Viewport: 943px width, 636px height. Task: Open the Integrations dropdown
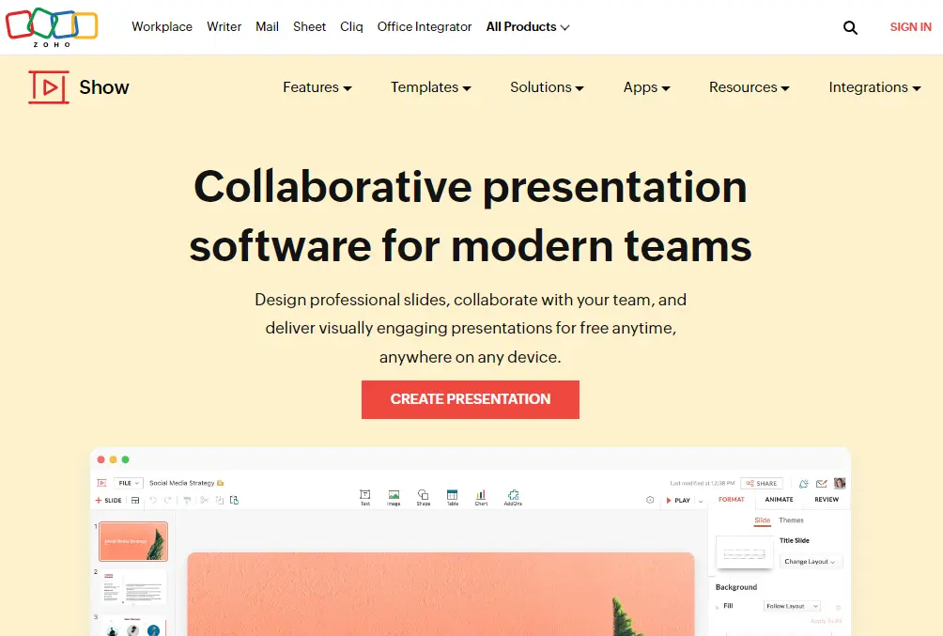[873, 87]
